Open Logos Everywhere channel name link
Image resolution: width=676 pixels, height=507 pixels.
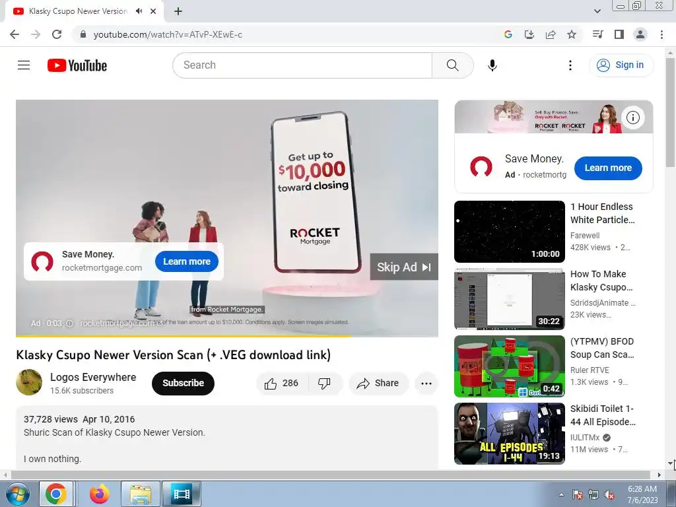[x=93, y=377]
